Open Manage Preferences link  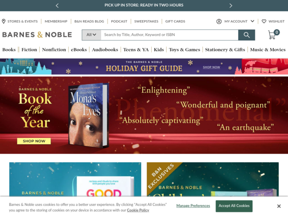(193, 206)
